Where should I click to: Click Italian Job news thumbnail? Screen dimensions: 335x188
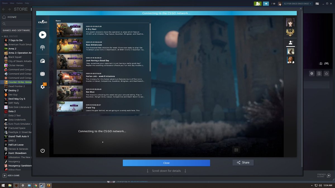pyautogui.click(x=70, y=77)
